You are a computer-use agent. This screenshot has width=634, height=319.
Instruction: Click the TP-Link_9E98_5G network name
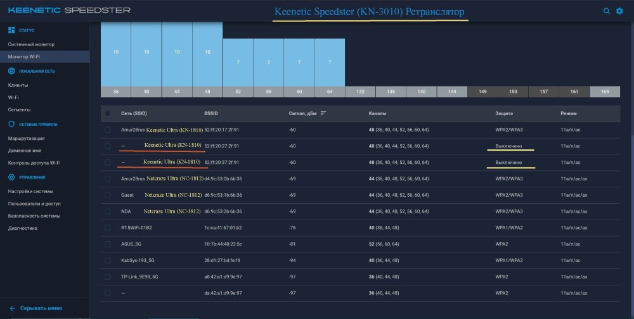[139, 277]
